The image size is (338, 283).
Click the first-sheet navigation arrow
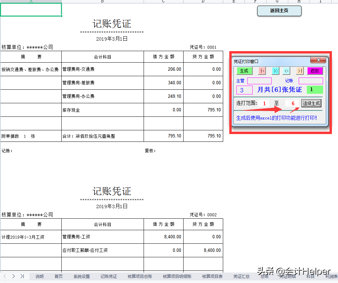click(x=4, y=276)
